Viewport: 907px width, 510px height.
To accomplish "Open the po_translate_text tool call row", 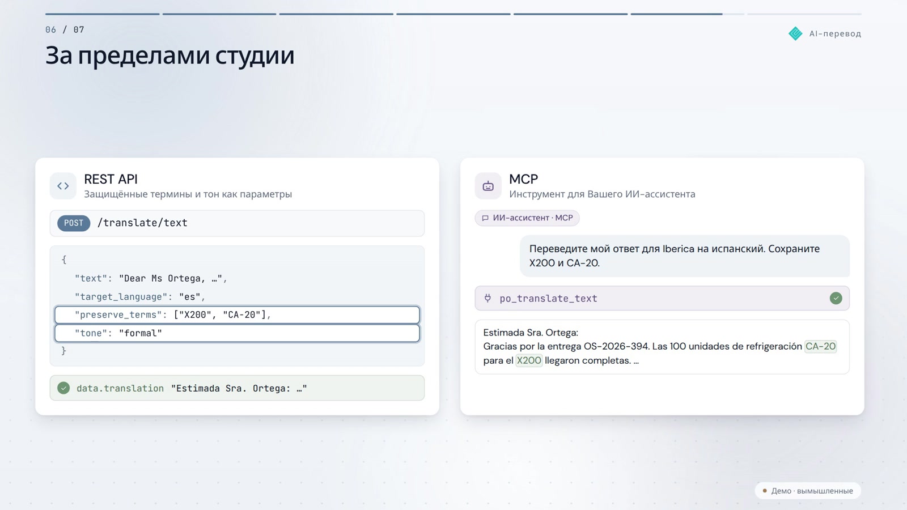I will click(x=662, y=298).
